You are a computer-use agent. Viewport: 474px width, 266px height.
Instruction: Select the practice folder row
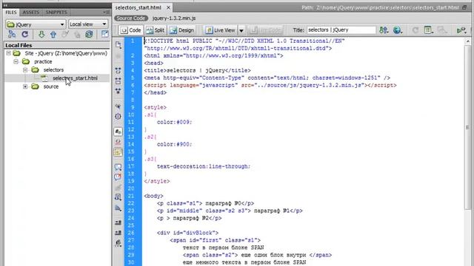(43, 61)
